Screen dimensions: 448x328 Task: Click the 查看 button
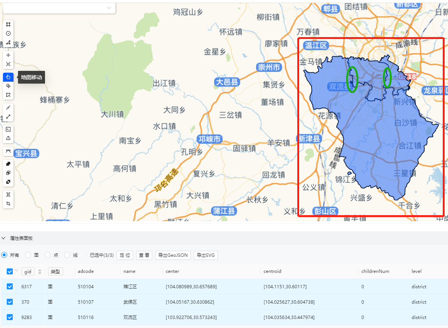coord(144,255)
